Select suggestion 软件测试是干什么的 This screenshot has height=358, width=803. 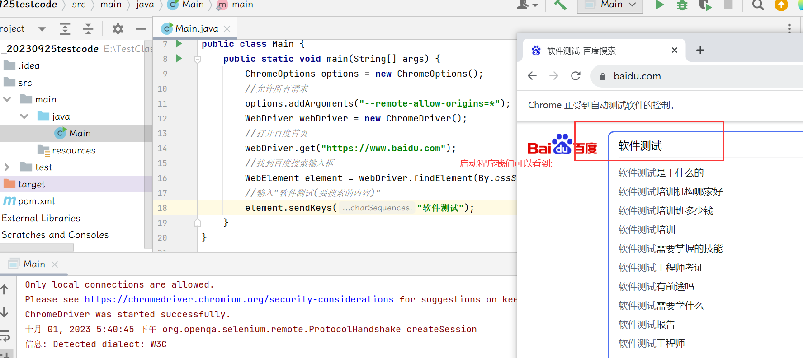661,173
